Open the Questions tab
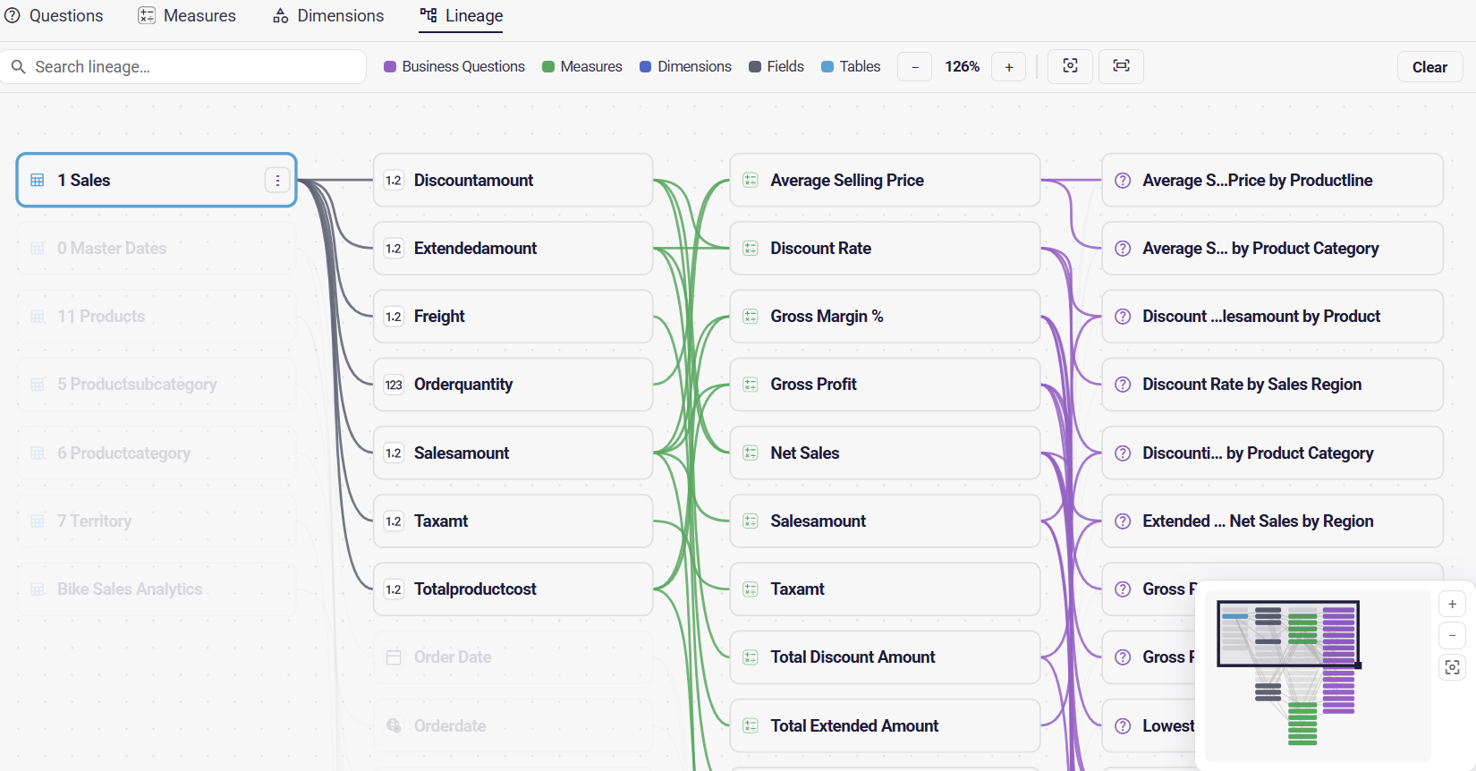The height and width of the screenshot is (771, 1476). pyautogui.click(x=54, y=16)
